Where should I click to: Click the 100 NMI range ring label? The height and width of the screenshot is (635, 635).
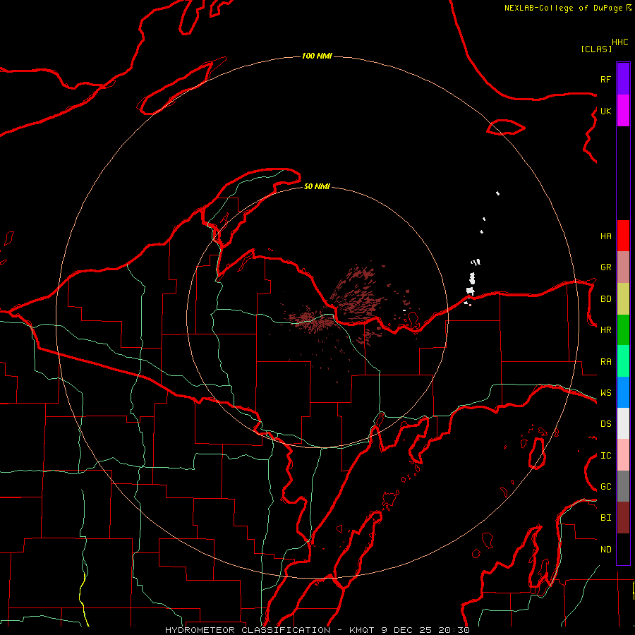[x=317, y=56]
